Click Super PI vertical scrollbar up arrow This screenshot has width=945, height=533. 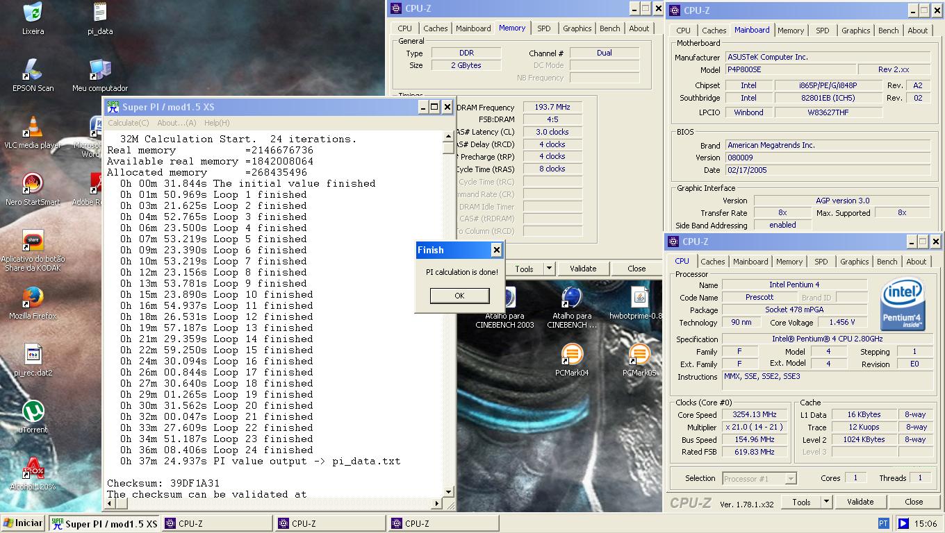[x=448, y=137]
